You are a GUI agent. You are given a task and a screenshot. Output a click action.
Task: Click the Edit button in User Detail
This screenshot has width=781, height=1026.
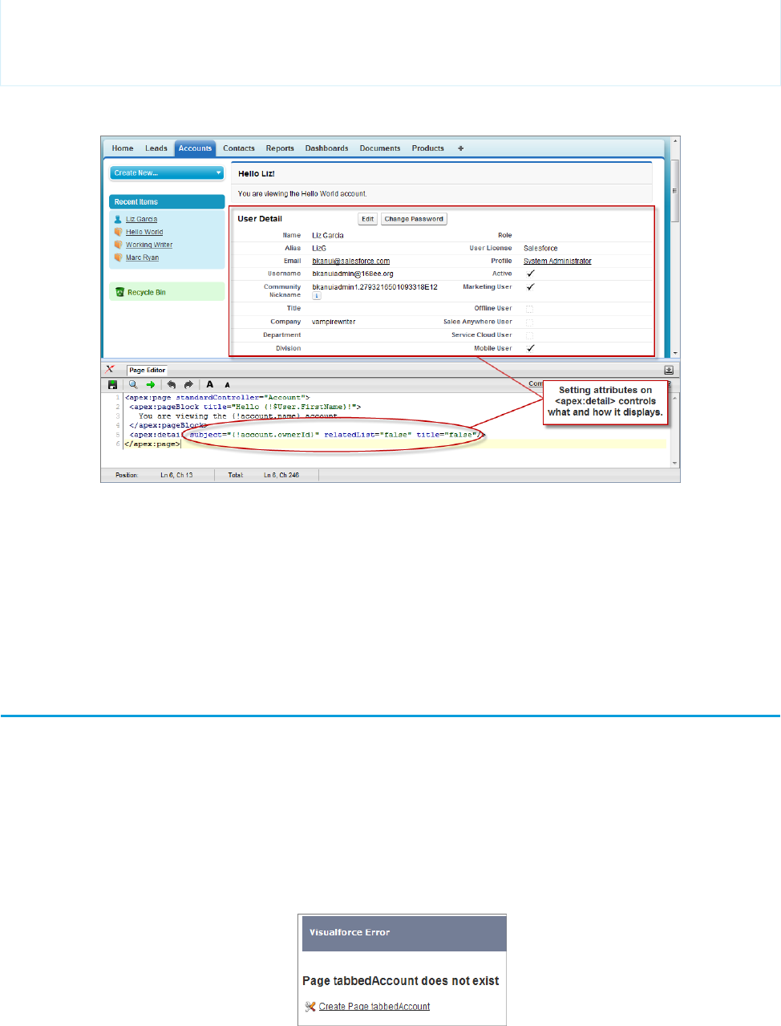(x=367, y=219)
